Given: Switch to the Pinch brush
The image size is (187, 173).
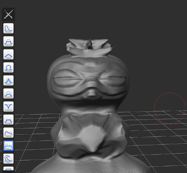Looking at the screenshot, I should point(8,81).
